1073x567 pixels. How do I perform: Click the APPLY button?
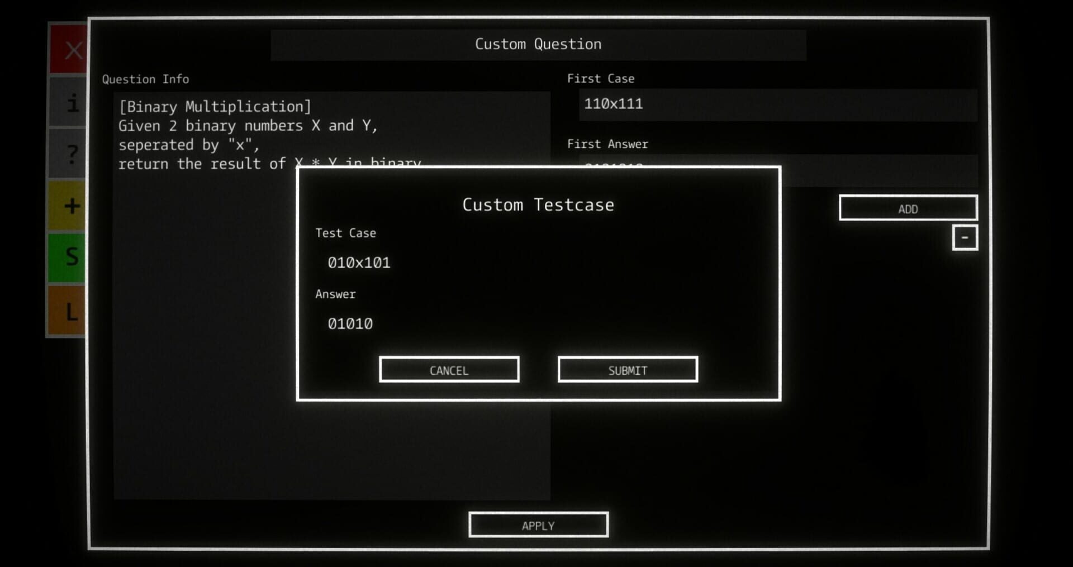pyautogui.click(x=538, y=525)
